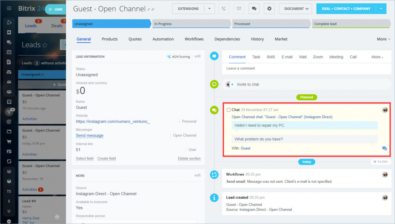This screenshot has width=395, height=224.
Task: Open the calendar icon in left sidebar
Action: tap(9, 52)
